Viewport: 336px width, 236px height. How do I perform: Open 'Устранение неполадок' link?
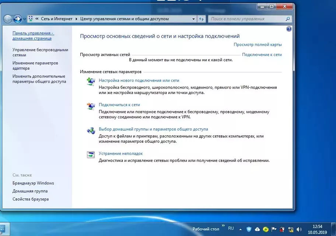coord(120,153)
